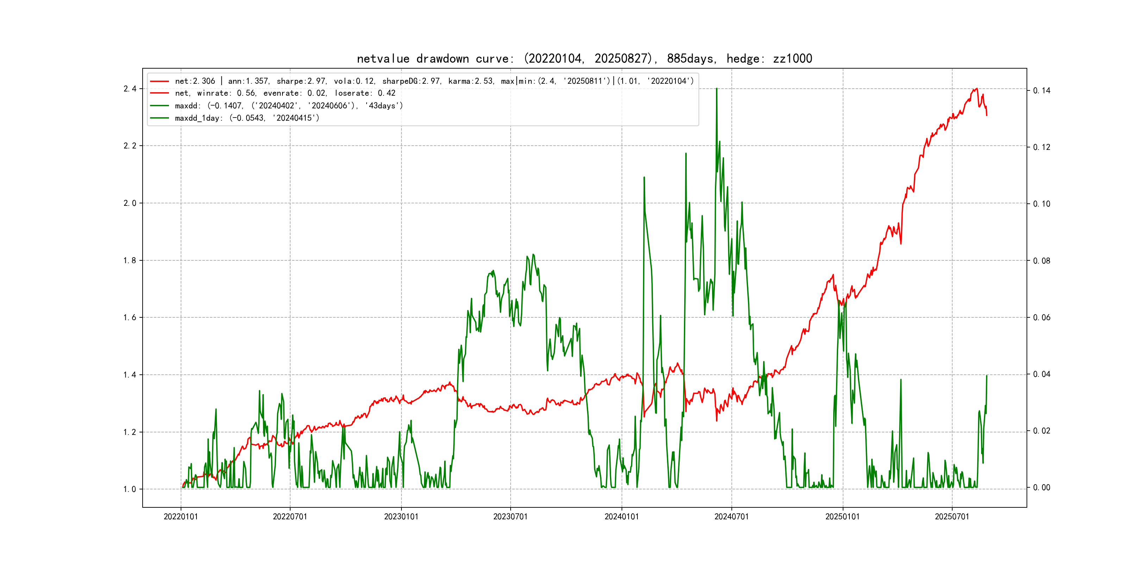Screen dimensions: 1141x570
Task: Select the winrate legend text line
Action: coord(285,93)
